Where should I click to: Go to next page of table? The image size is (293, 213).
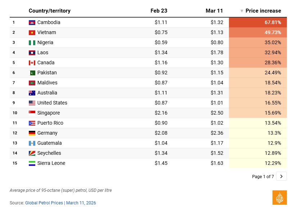pyautogui.click(x=281, y=176)
